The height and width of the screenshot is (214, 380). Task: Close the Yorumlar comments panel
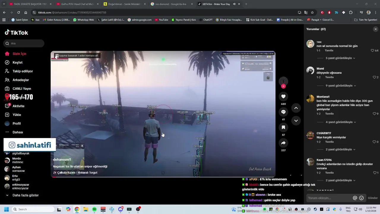[376, 29]
